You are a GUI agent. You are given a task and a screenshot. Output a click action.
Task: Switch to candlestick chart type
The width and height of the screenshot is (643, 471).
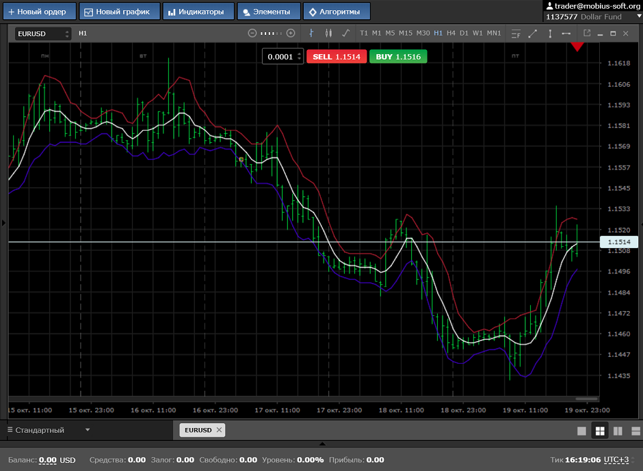point(328,33)
